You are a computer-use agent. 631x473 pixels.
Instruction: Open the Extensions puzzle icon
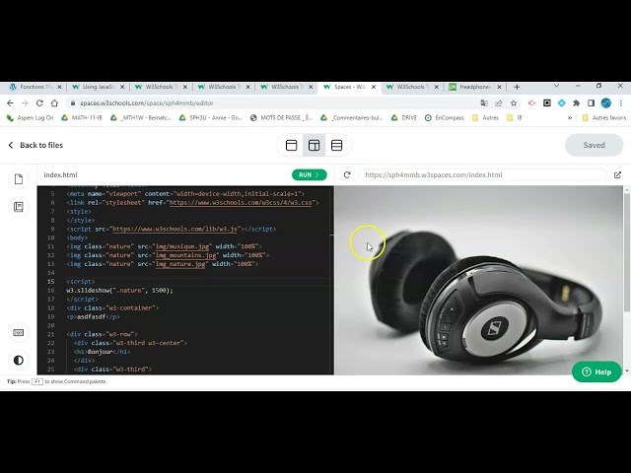point(576,102)
